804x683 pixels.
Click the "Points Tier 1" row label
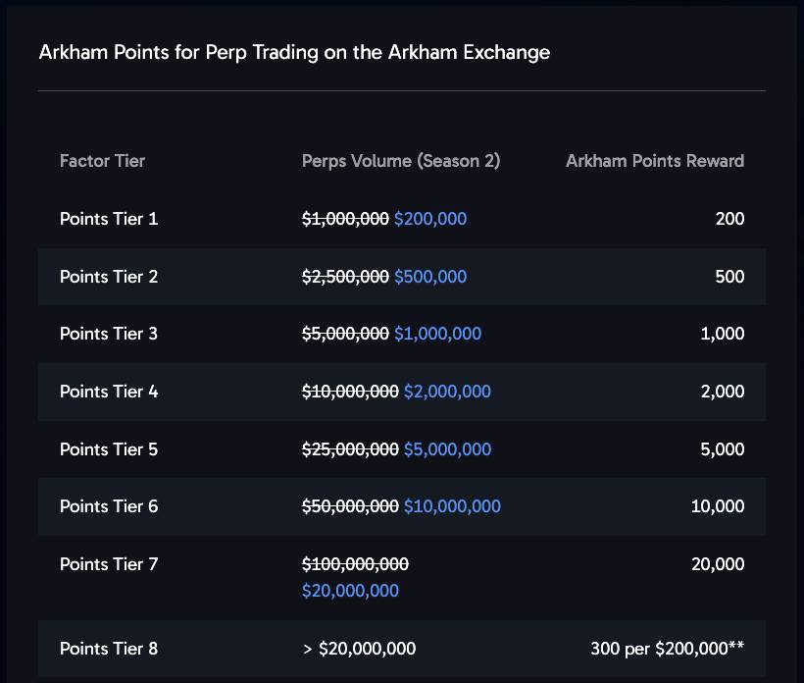pos(109,219)
